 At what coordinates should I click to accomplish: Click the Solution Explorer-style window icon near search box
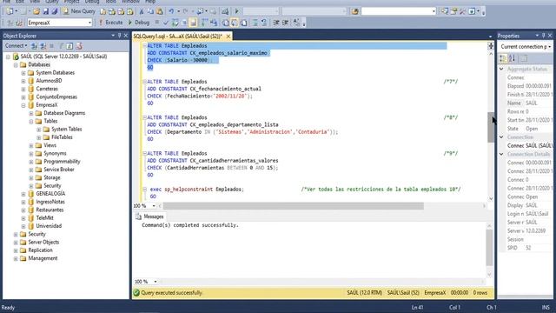point(445,11)
